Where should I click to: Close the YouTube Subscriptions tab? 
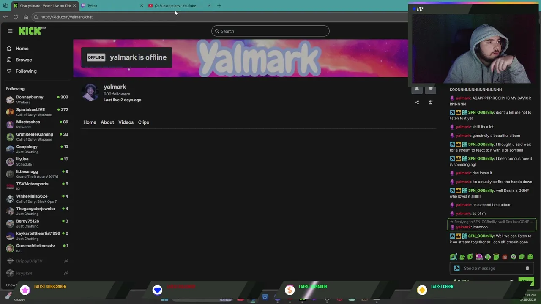click(209, 5)
